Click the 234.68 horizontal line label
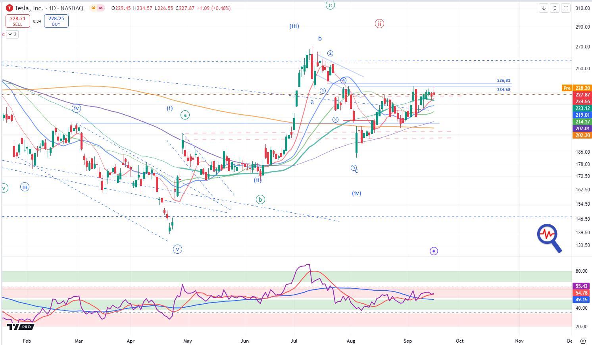The image size is (592, 345). pos(504,90)
